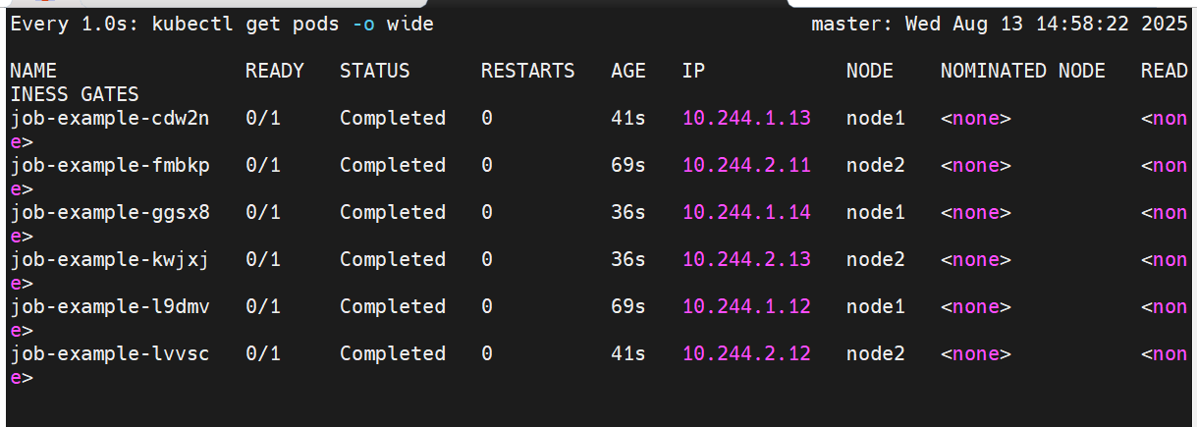This screenshot has height=427, width=1197.
Task: Select IP address 10.244.1.14
Action: click(746, 213)
